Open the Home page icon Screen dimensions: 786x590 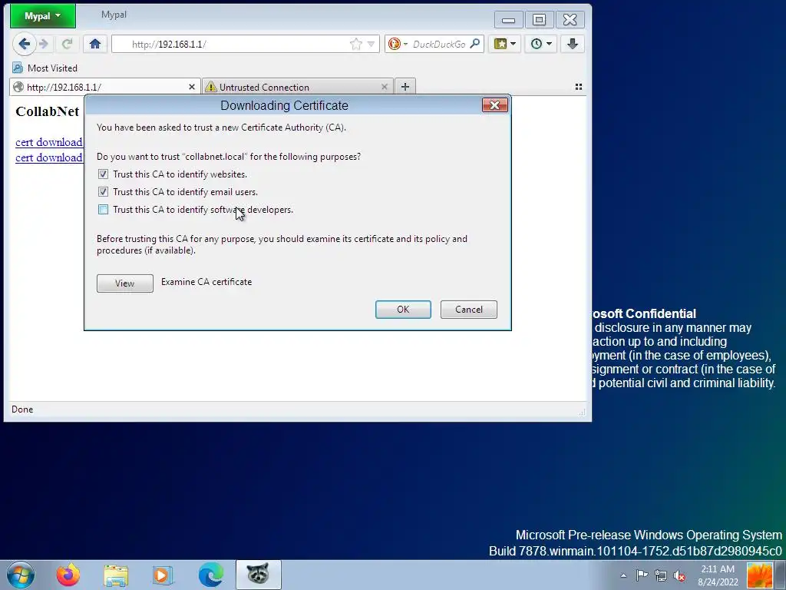pyautogui.click(x=95, y=44)
